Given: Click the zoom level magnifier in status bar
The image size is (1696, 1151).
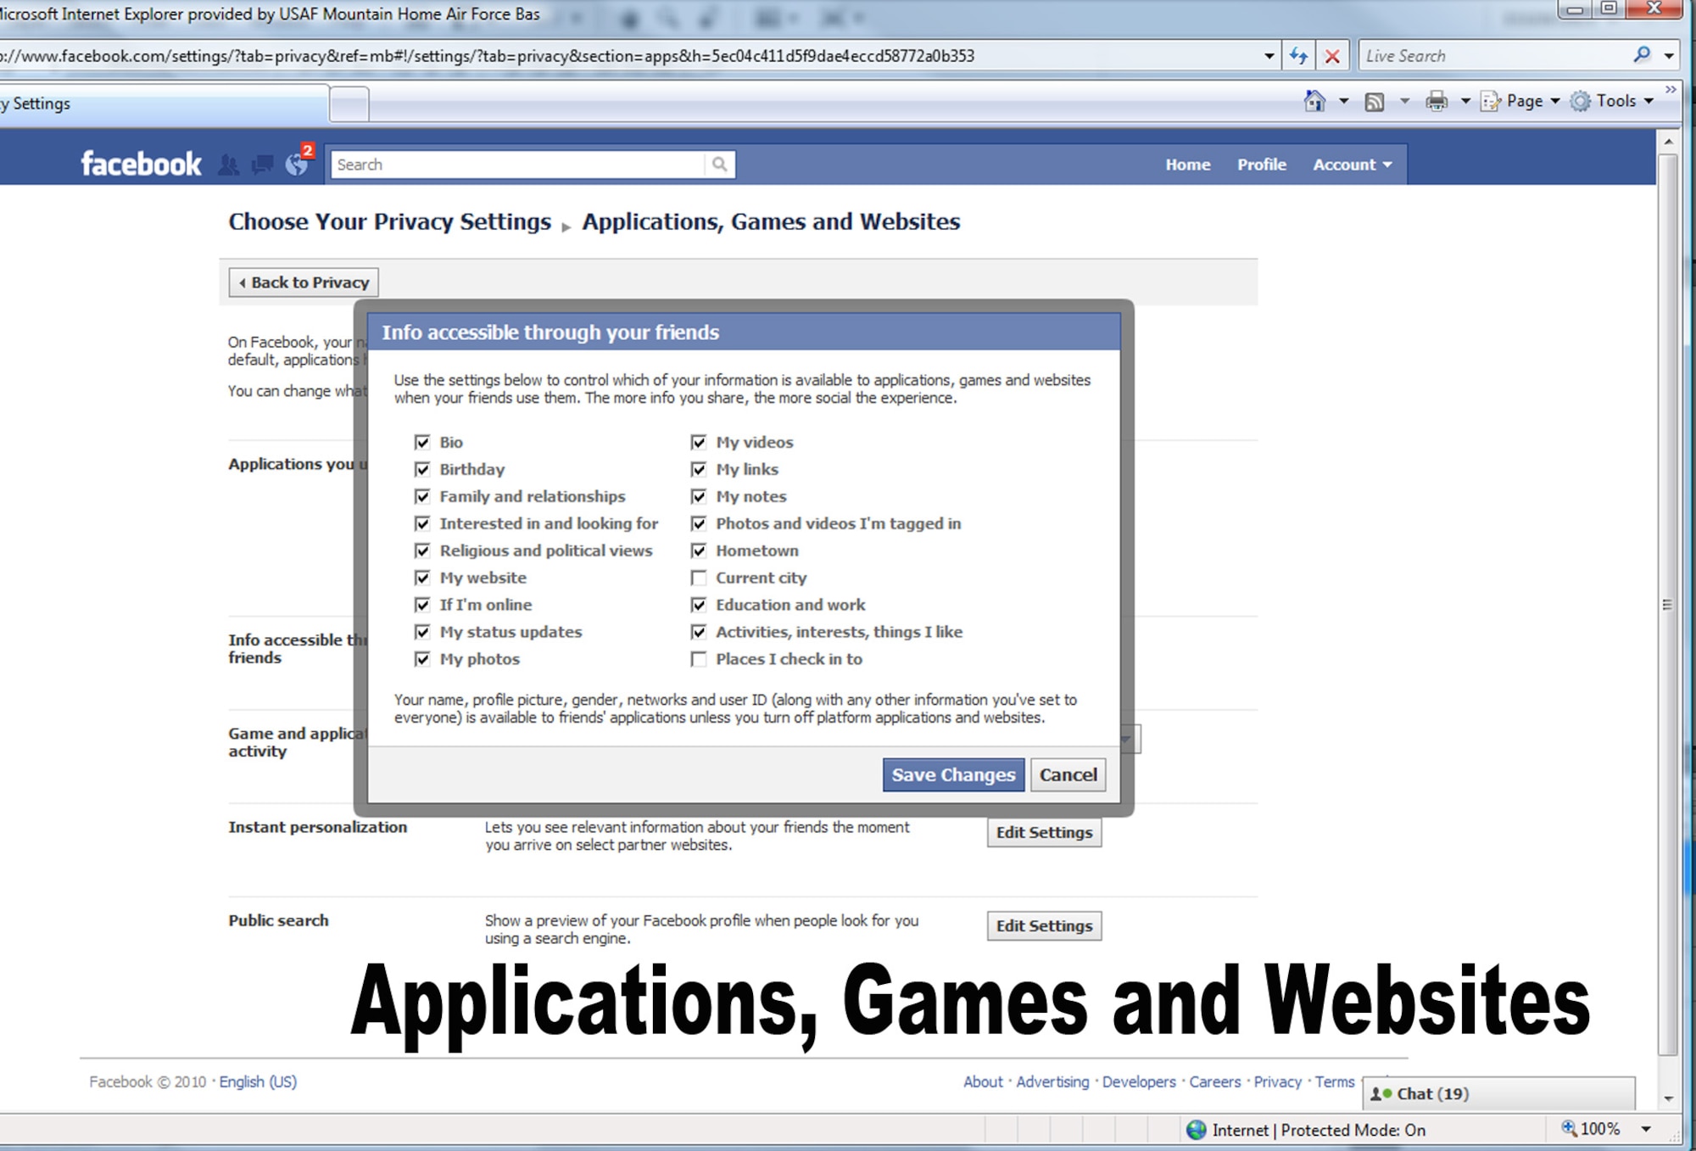Looking at the screenshot, I should click(x=1569, y=1128).
